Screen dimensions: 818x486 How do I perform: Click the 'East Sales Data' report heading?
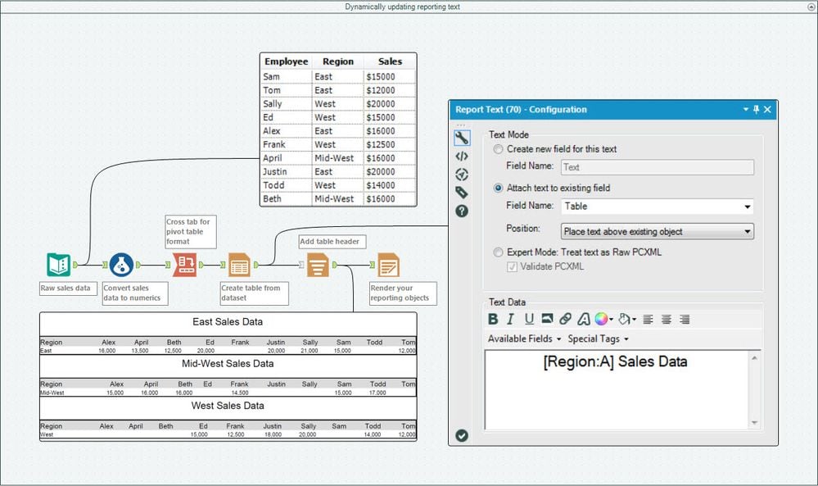coord(228,322)
